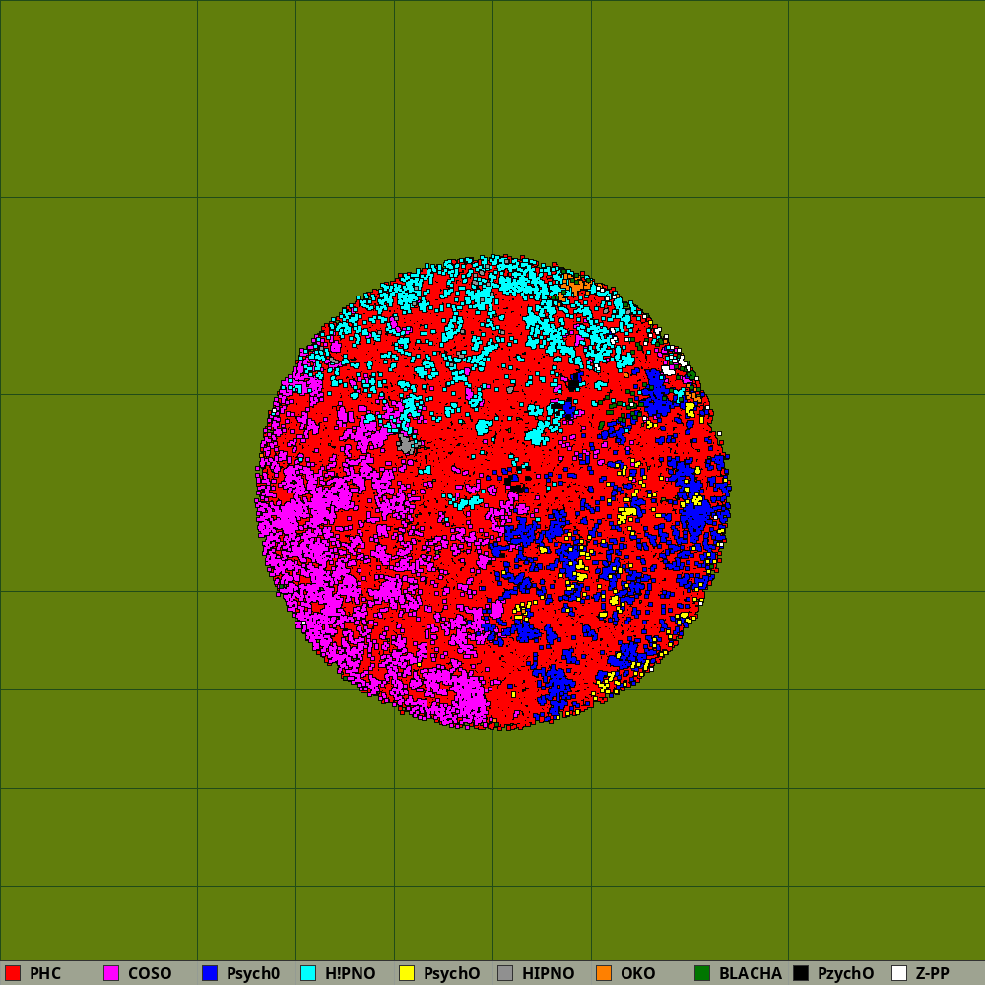This screenshot has height=985, width=985.
Task: Select the PsychO label in legend
Action: pos(452,973)
